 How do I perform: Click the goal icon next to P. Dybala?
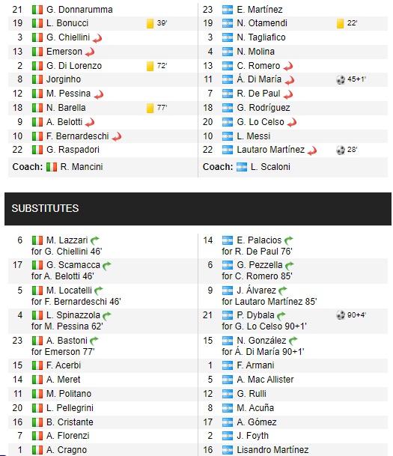click(x=341, y=315)
